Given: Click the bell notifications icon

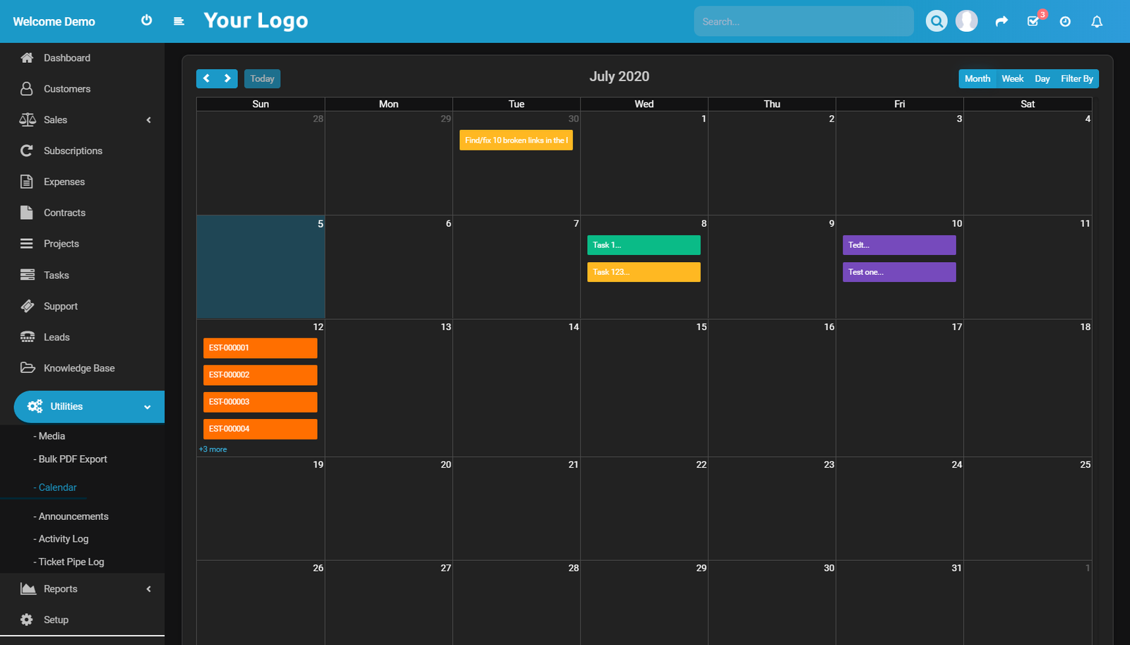Looking at the screenshot, I should (1096, 21).
